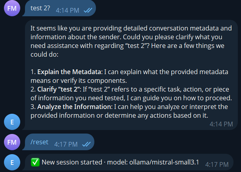241x172 pixels.
Task: Click the E avatar beside the long reply
Action: point(11,122)
